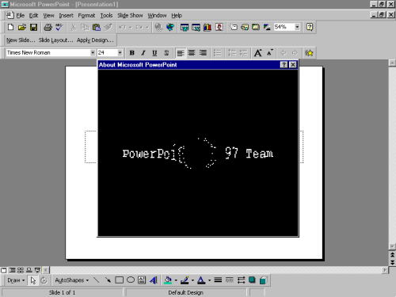Select the Format Painter brush icon
The image size is (396, 297).
pyautogui.click(x=108, y=27)
